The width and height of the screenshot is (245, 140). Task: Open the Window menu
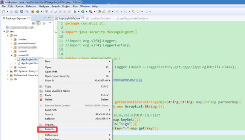point(85,6)
